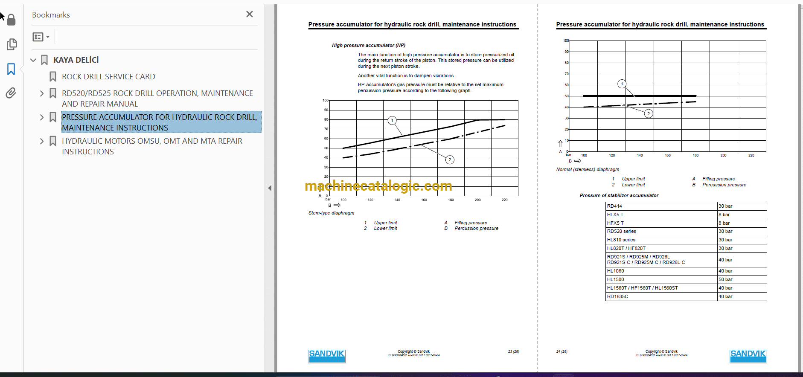Viewport: 803px width, 377px height.
Task: Open the page thumbnails panel icon
Action: [x=12, y=44]
